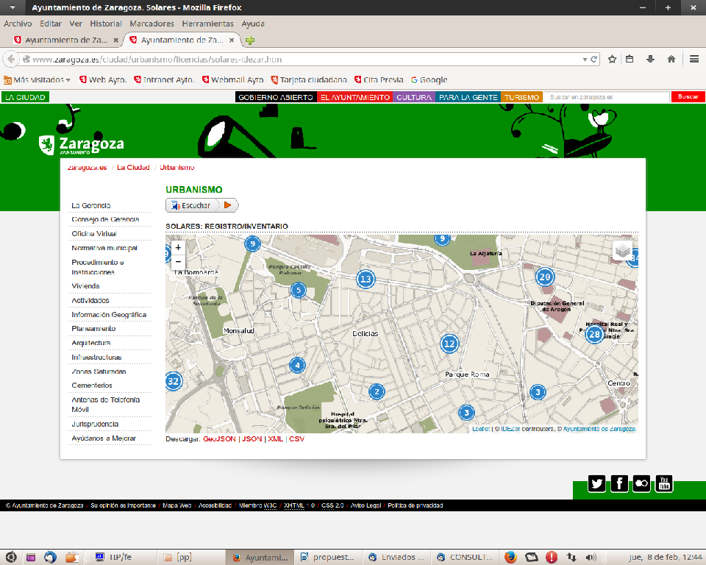Open Zaragoza's YouTube channel
The image size is (706, 565).
tap(664, 483)
